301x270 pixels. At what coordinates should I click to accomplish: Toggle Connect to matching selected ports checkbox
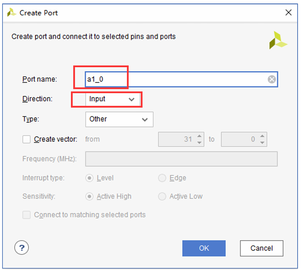26,215
